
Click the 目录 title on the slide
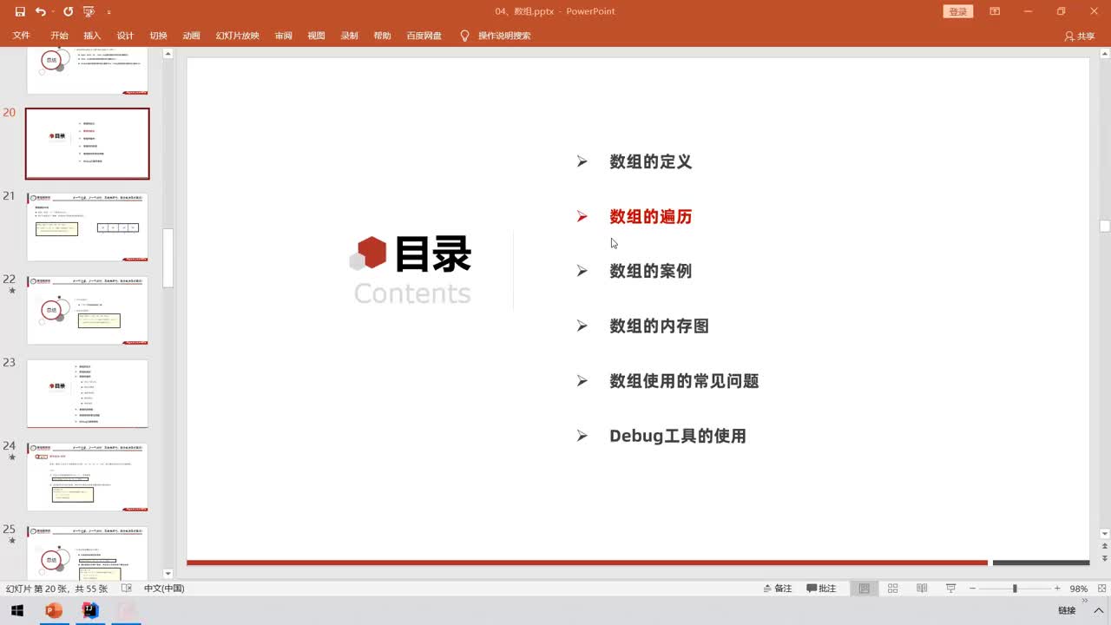pos(432,255)
